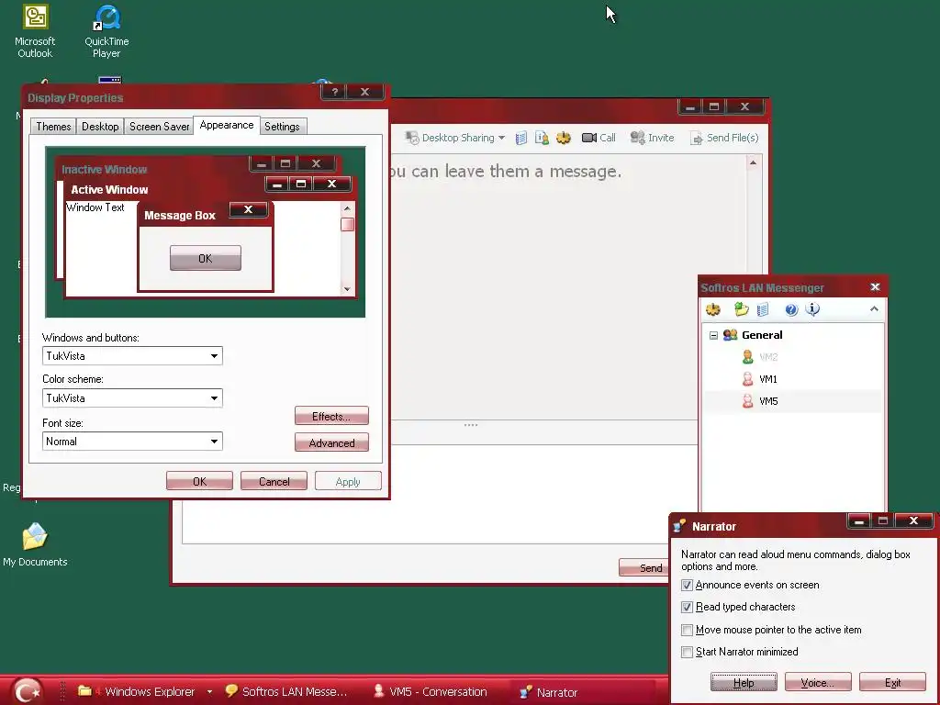Open received files folder icon in Softros Messenger
The height and width of the screenshot is (705, 940).
(742, 309)
